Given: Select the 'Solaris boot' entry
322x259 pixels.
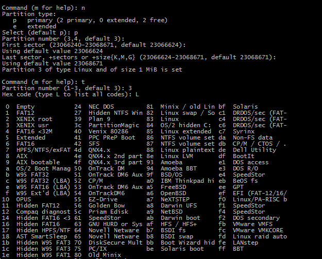Looking at the screenshot, I should (x=182, y=249).
